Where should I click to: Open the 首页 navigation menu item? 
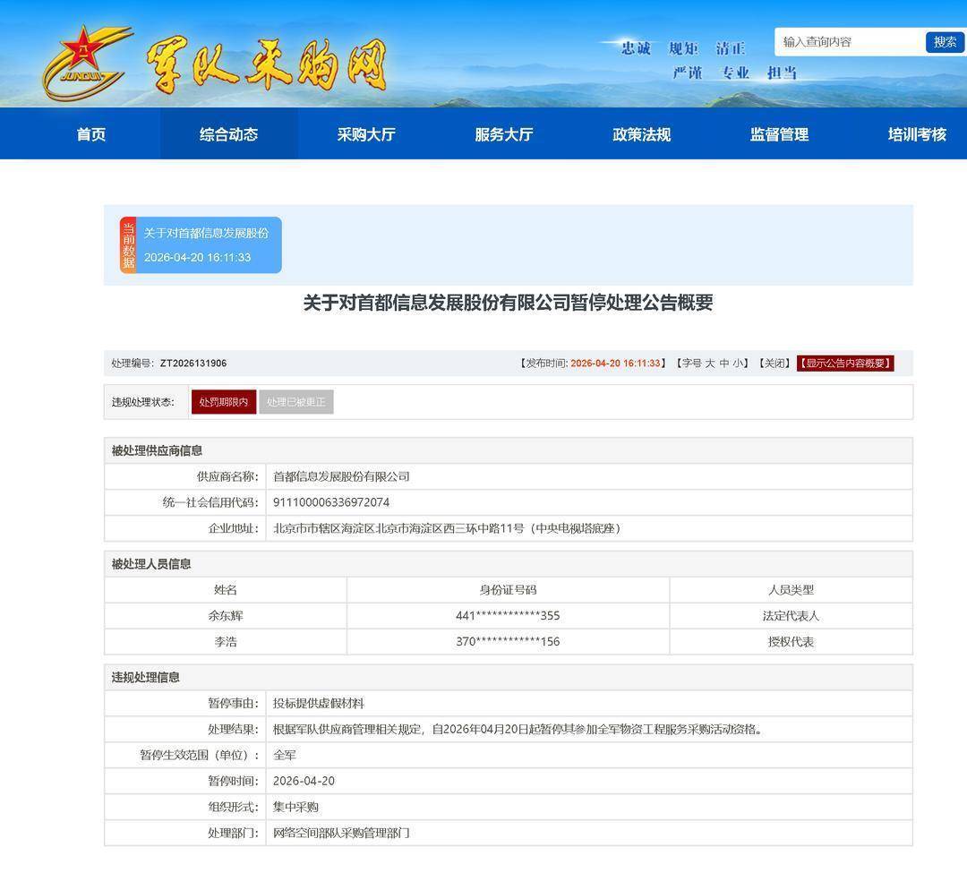[x=91, y=134]
